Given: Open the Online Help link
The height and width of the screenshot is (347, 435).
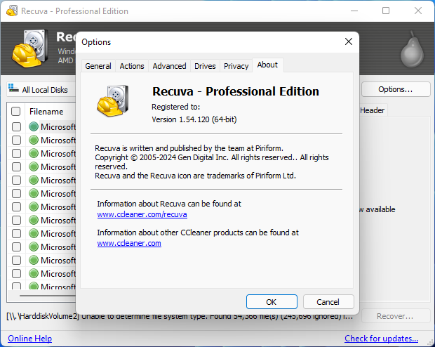Looking at the screenshot, I should pyautogui.click(x=29, y=339).
